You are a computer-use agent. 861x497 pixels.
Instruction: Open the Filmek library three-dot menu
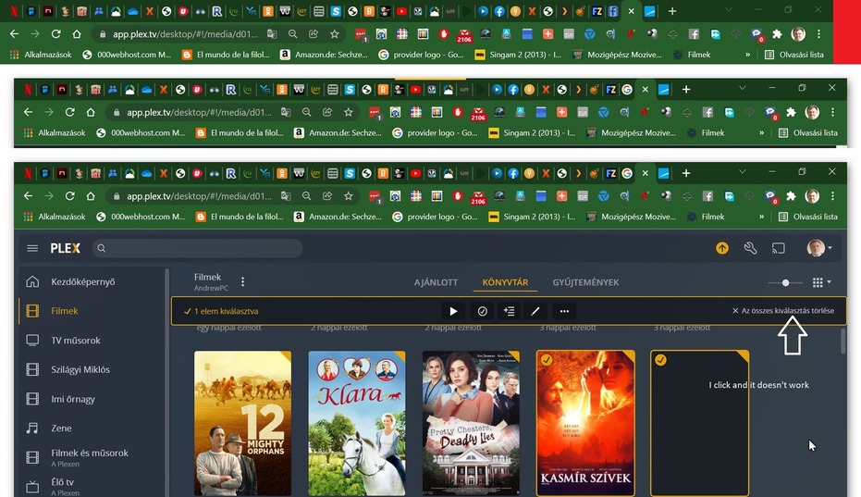click(242, 282)
